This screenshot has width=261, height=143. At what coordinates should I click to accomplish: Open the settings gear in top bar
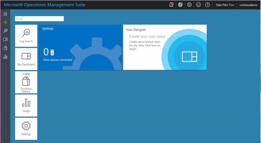coord(189,5)
